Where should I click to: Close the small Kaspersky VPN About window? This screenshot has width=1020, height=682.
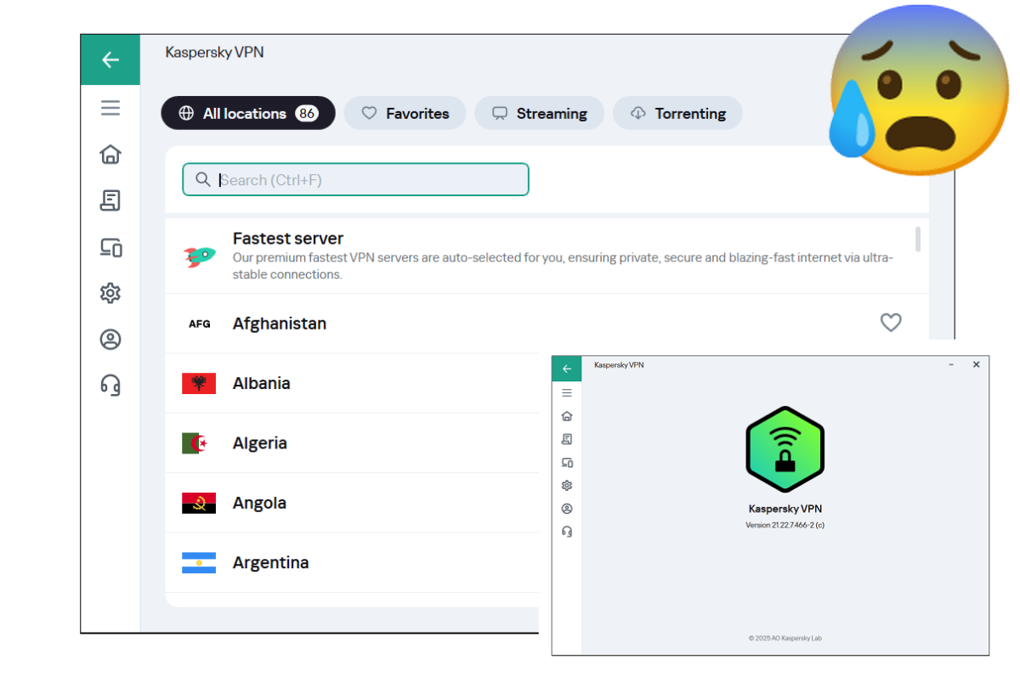point(977,364)
